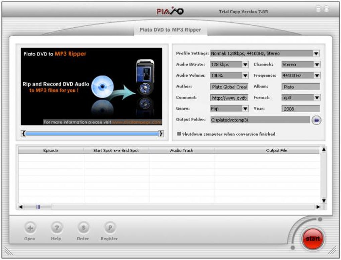This screenshot has width=341, height=260.
Task: Click the left brace start marker
Action: point(24,134)
